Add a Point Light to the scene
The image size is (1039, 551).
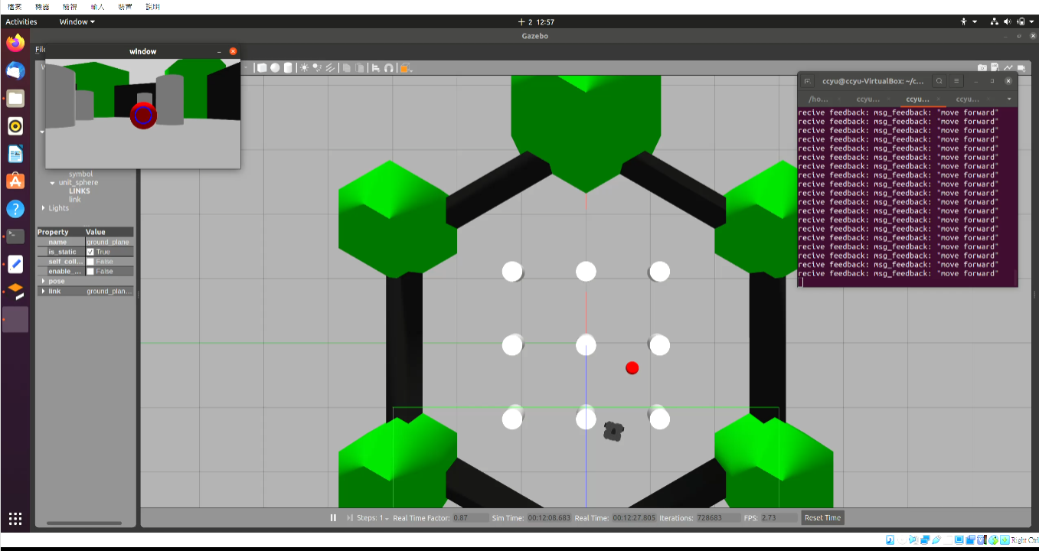tap(304, 67)
